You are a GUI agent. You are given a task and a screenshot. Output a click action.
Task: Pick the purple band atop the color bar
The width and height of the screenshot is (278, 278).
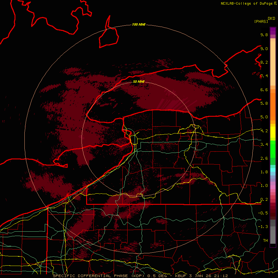pos(273,31)
